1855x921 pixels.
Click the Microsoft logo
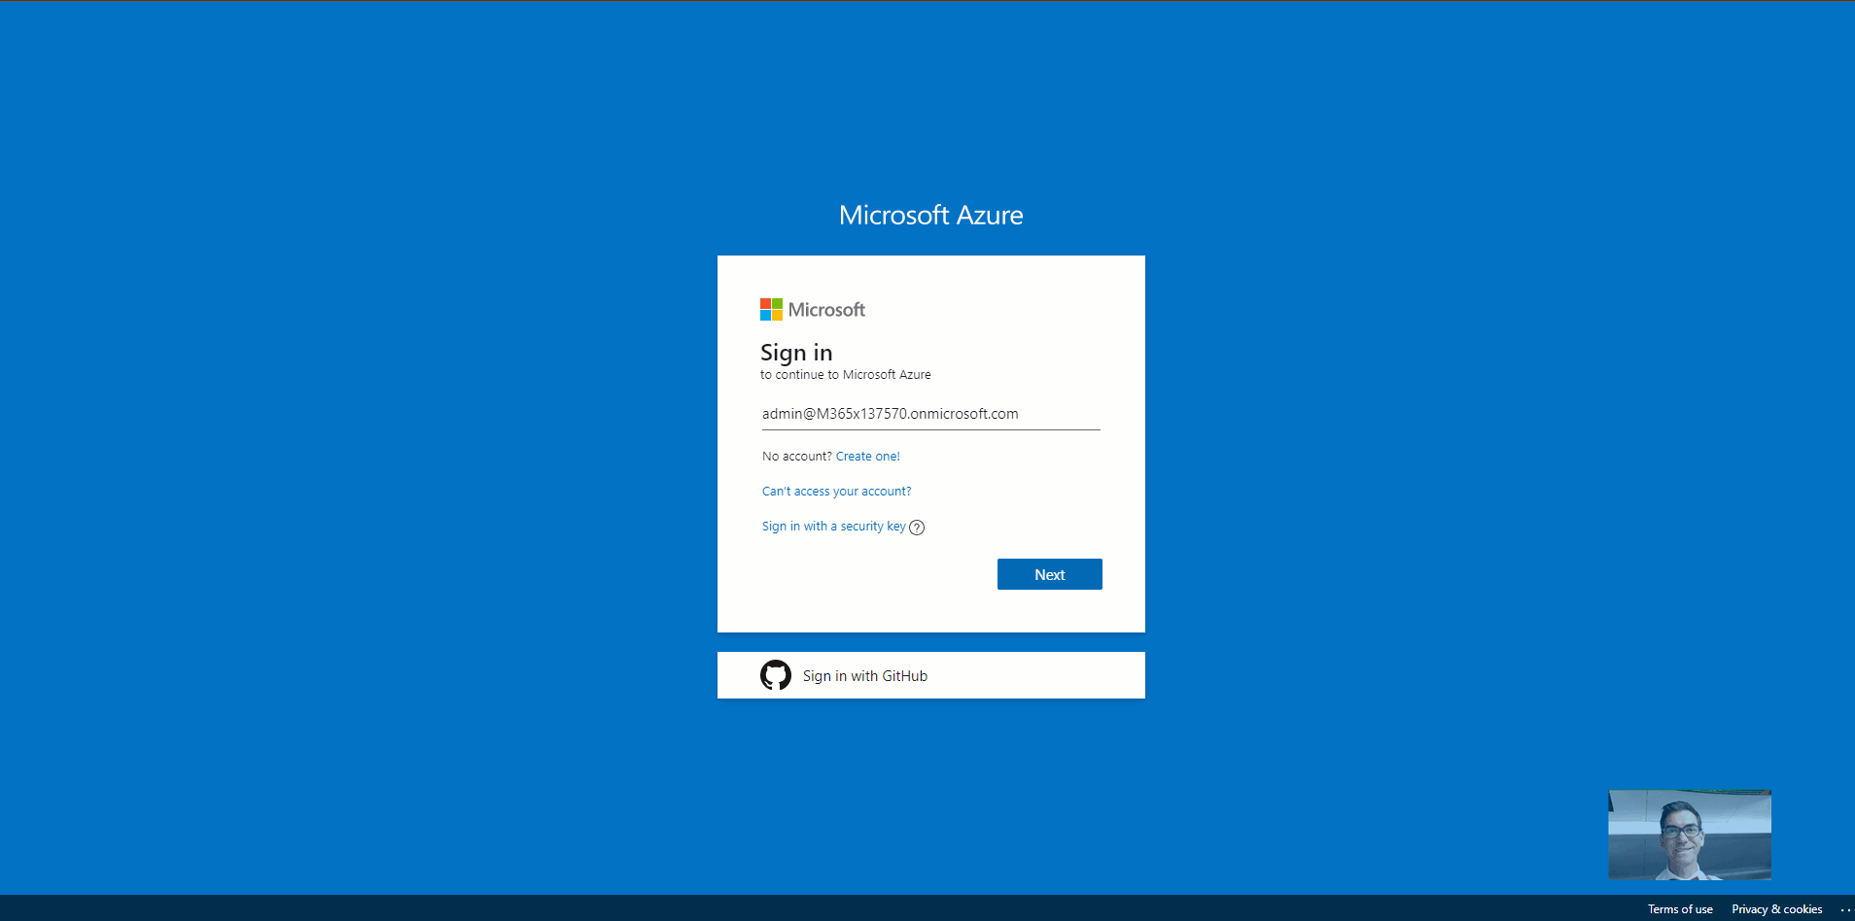[812, 309]
